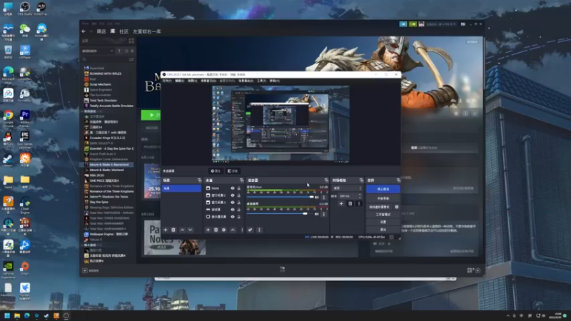Move the selected source up in OBS

coord(233,230)
